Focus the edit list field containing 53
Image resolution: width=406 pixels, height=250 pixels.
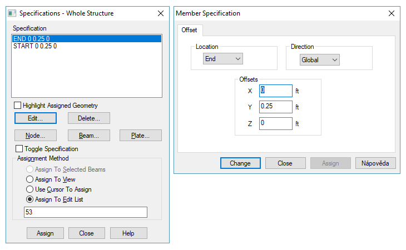point(86,212)
